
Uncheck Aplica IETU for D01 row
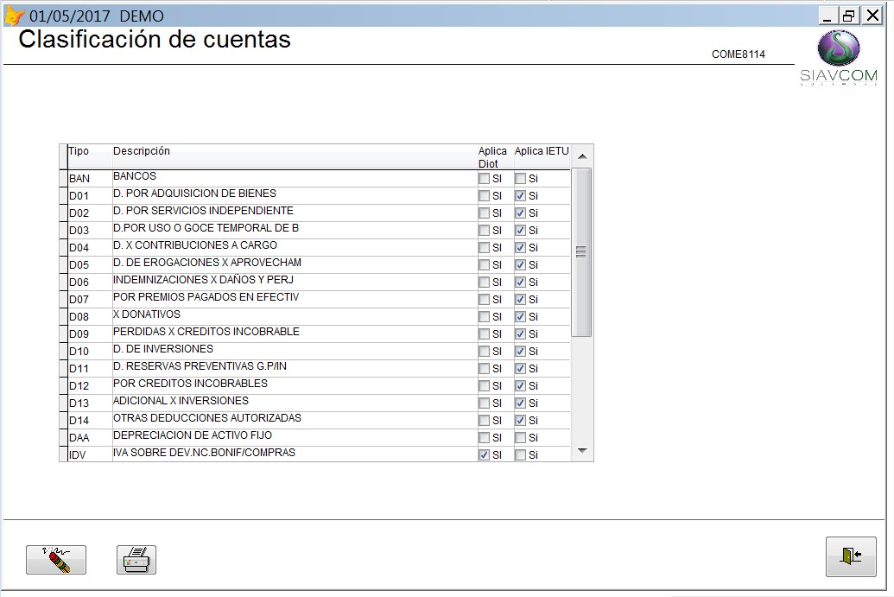coord(520,195)
